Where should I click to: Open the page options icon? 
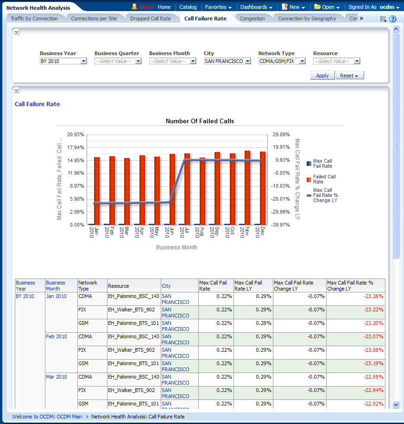[383, 19]
